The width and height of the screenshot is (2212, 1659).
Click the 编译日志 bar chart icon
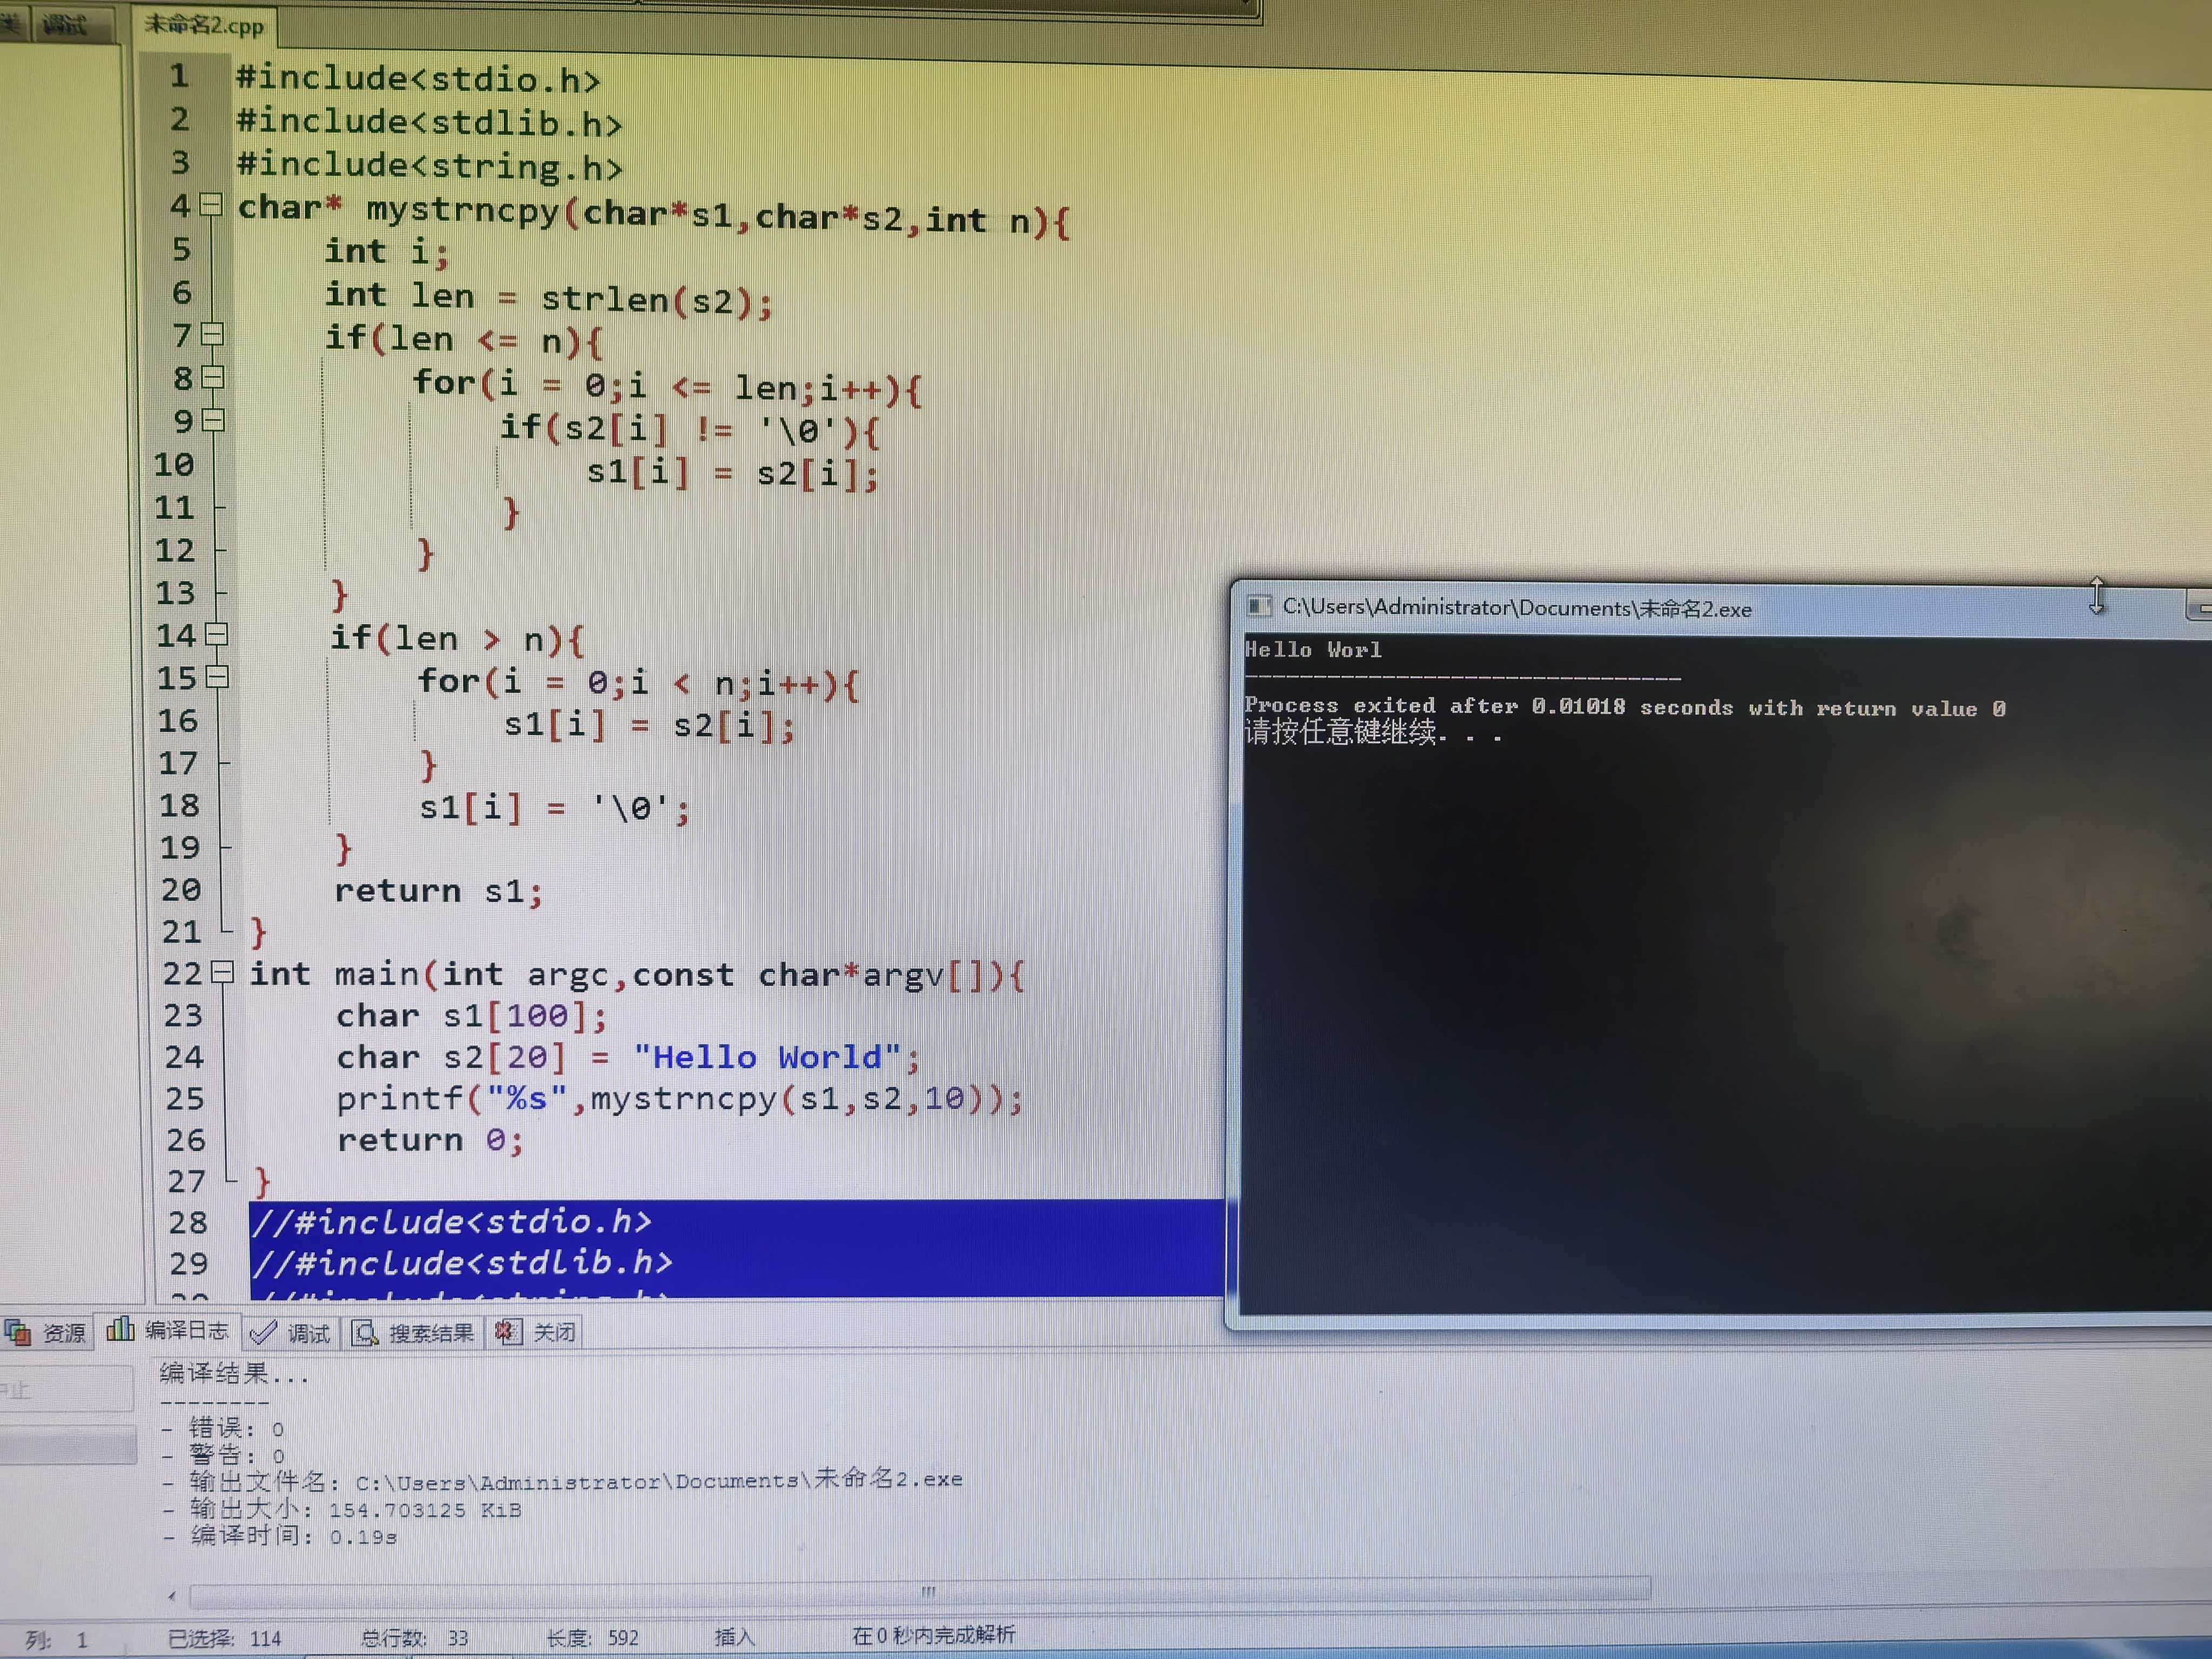[120, 1329]
